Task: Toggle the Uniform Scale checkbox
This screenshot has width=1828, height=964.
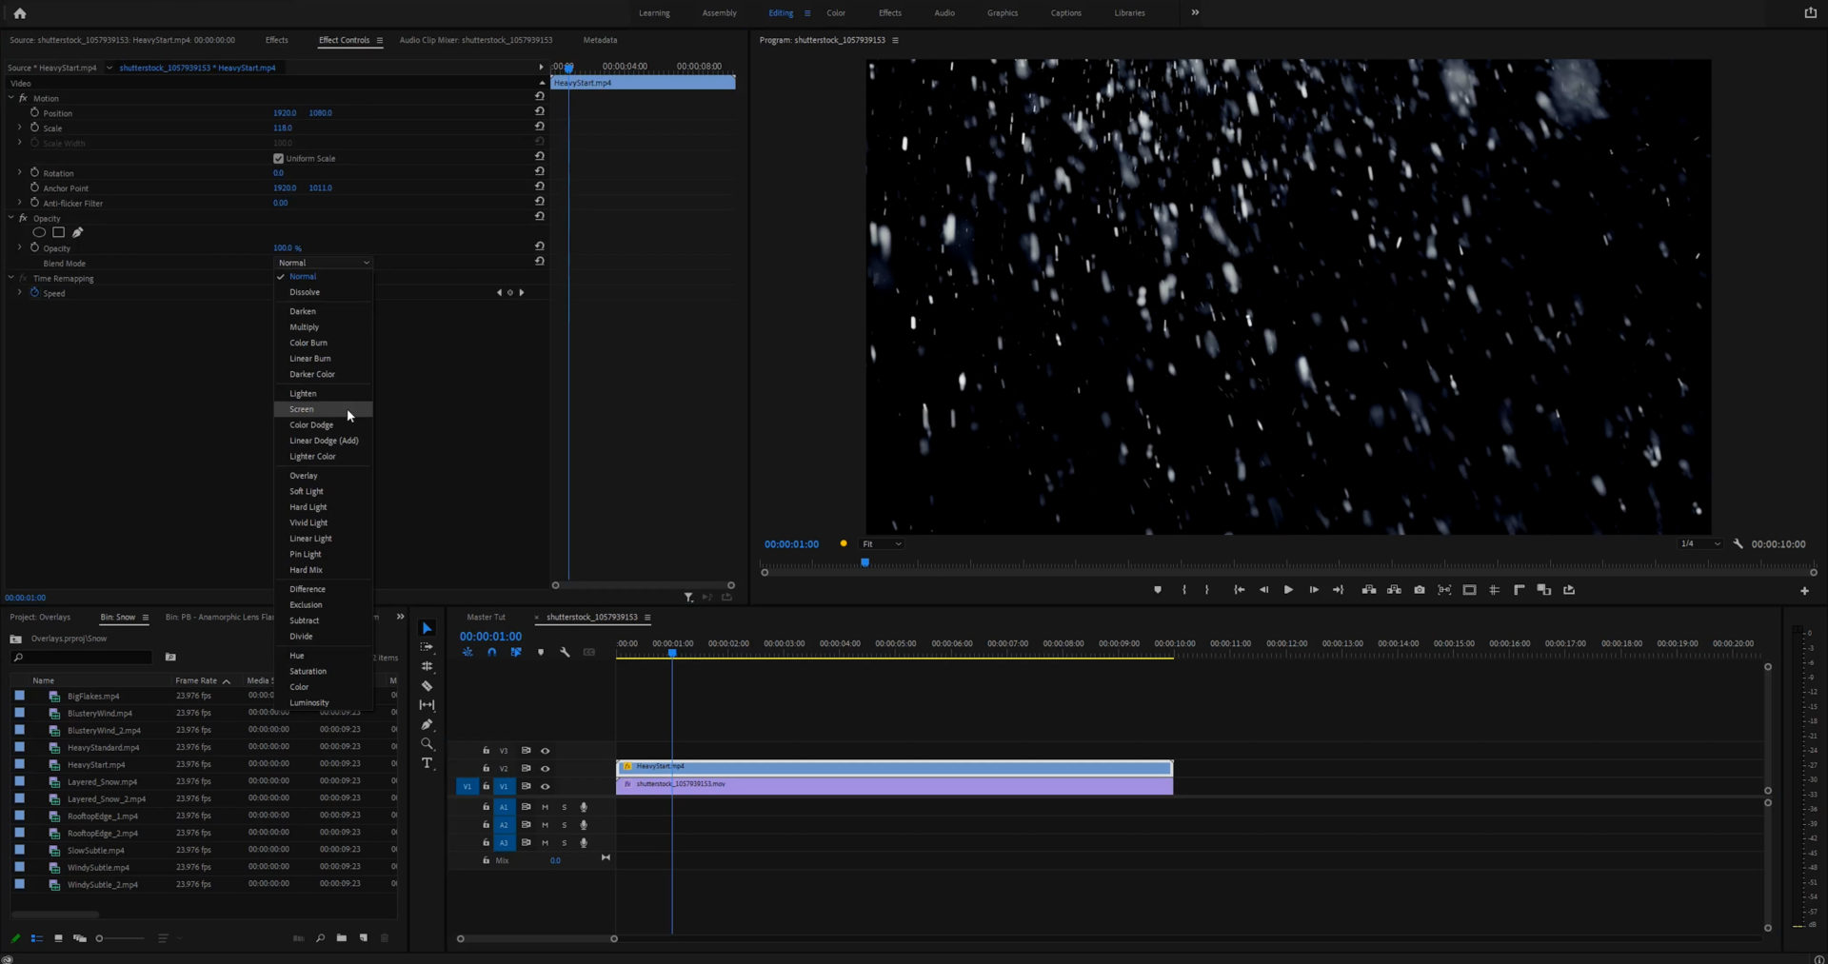Action: click(x=278, y=158)
